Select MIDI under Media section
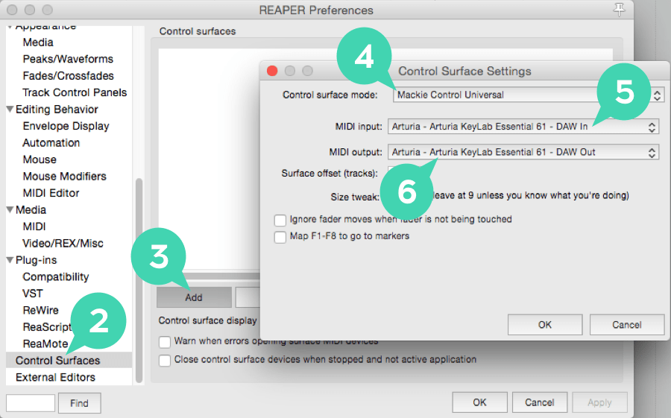This screenshot has height=418, width=671. [x=34, y=227]
